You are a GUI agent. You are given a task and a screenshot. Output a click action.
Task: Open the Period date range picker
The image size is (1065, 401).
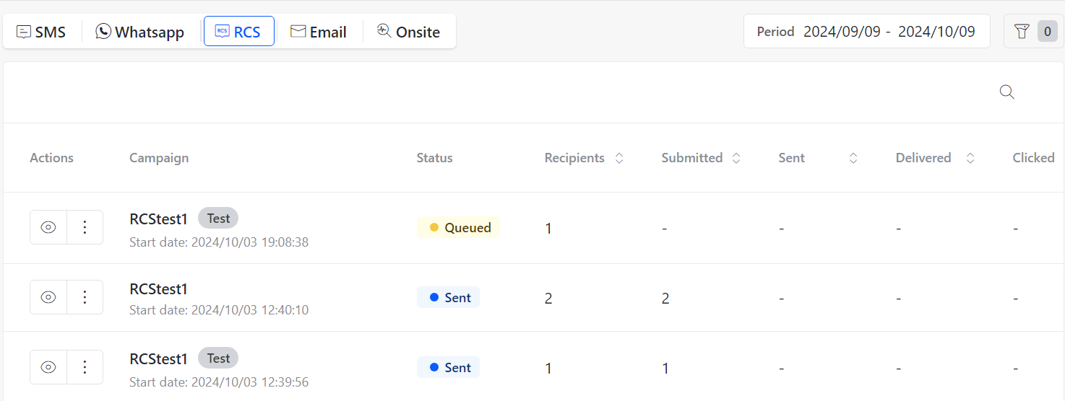click(x=867, y=31)
